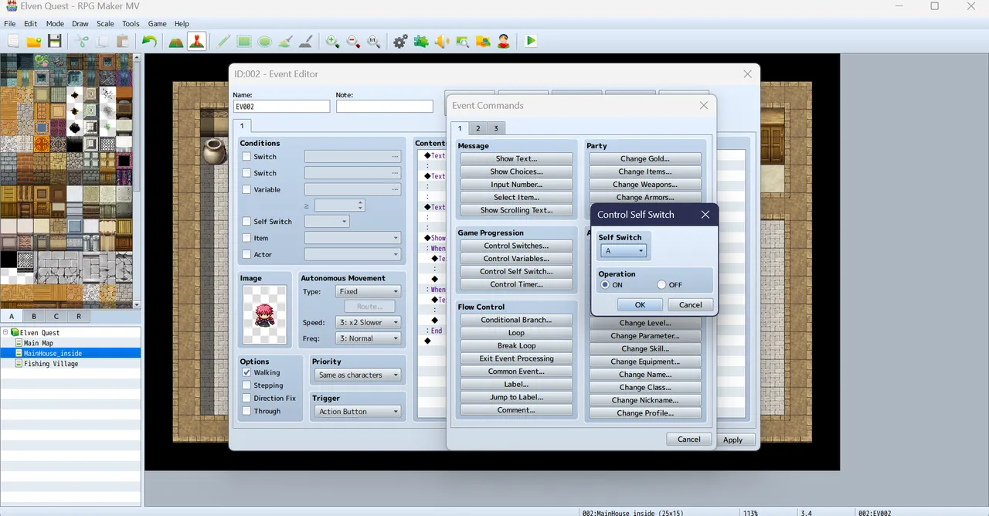The width and height of the screenshot is (989, 516).
Task: Select tileset tab B
Action: [34, 316]
